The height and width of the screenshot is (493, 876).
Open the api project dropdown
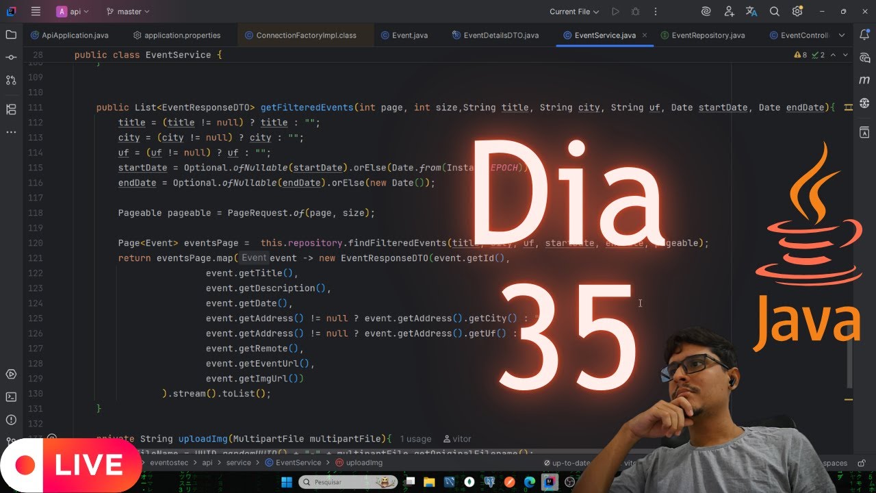point(73,12)
